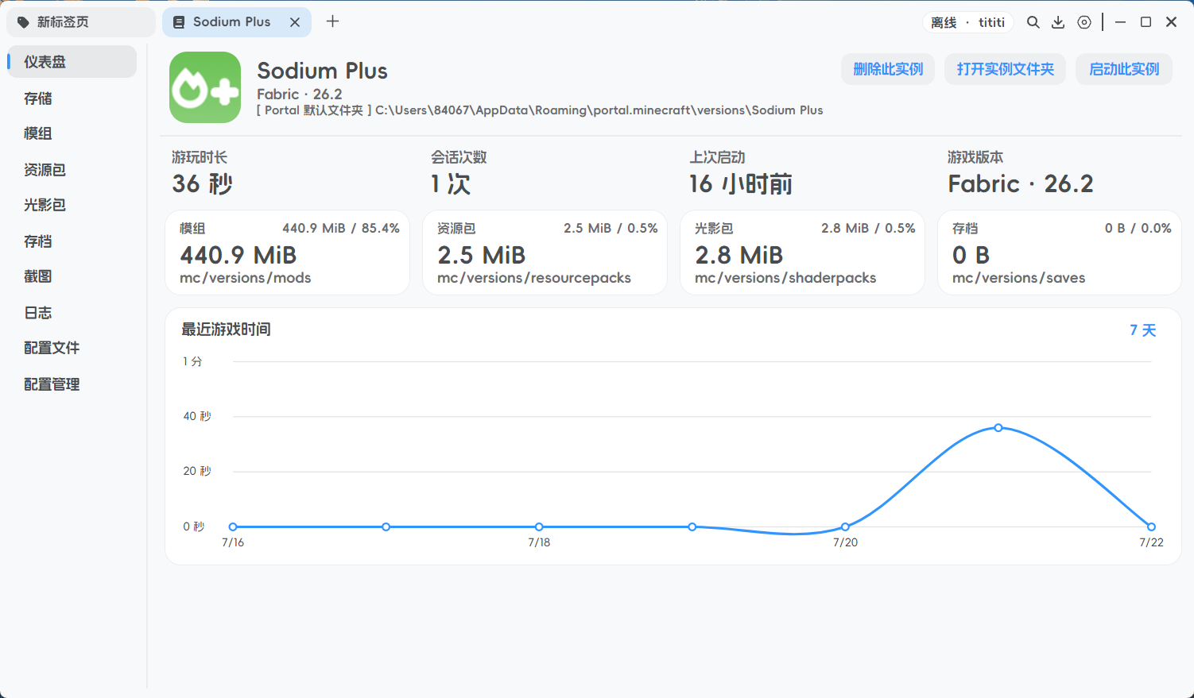Open the 资源包 2.5 MiB storage card

point(545,253)
